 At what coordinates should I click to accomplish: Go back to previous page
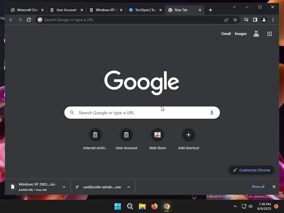(11, 20)
